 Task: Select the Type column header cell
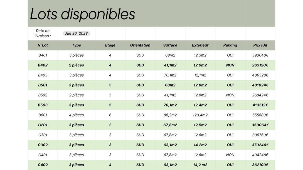pos(76,45)
